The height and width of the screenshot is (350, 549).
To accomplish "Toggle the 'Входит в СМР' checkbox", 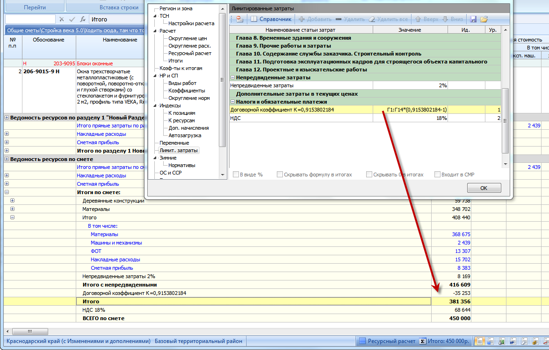I will click(x=438, y=175).
